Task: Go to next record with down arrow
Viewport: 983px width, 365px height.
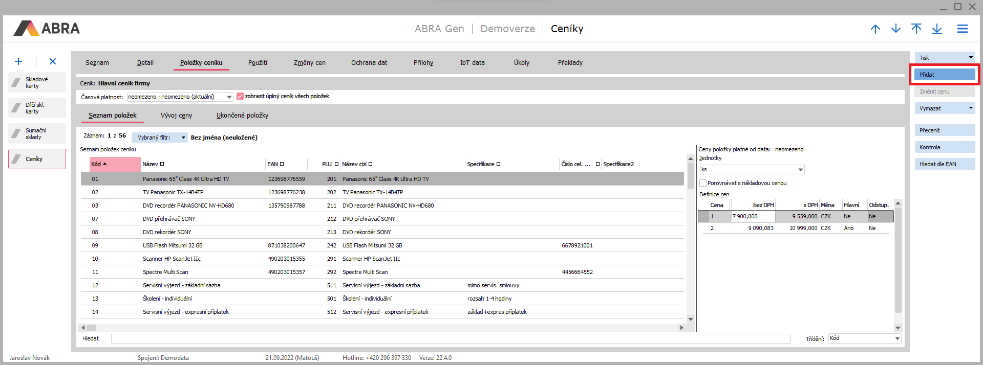Action: [x=895, y=29]
